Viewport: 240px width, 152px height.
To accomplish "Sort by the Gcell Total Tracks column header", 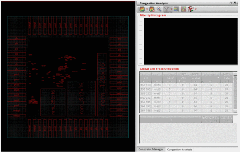I will pyautogui.click(x=226, y=77).
